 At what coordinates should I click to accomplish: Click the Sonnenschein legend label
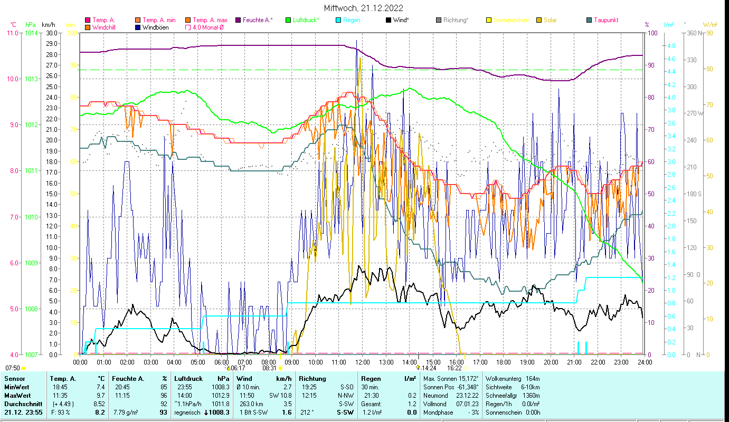click(x=512, y=21)
